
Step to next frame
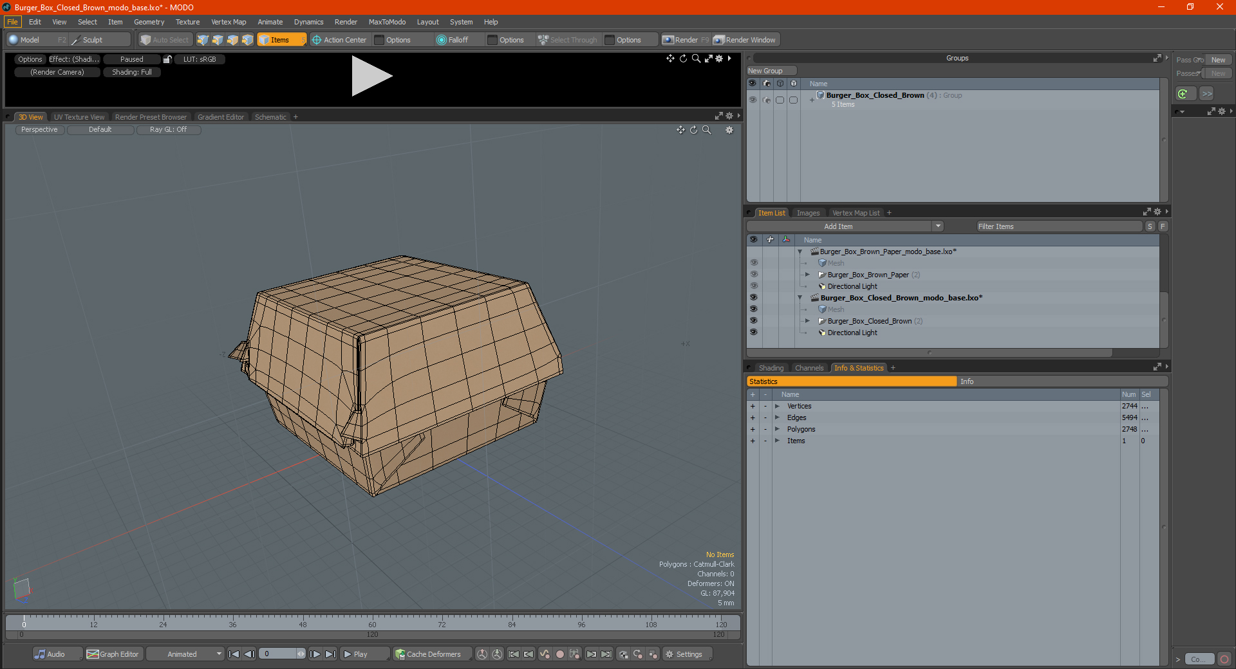315,654
